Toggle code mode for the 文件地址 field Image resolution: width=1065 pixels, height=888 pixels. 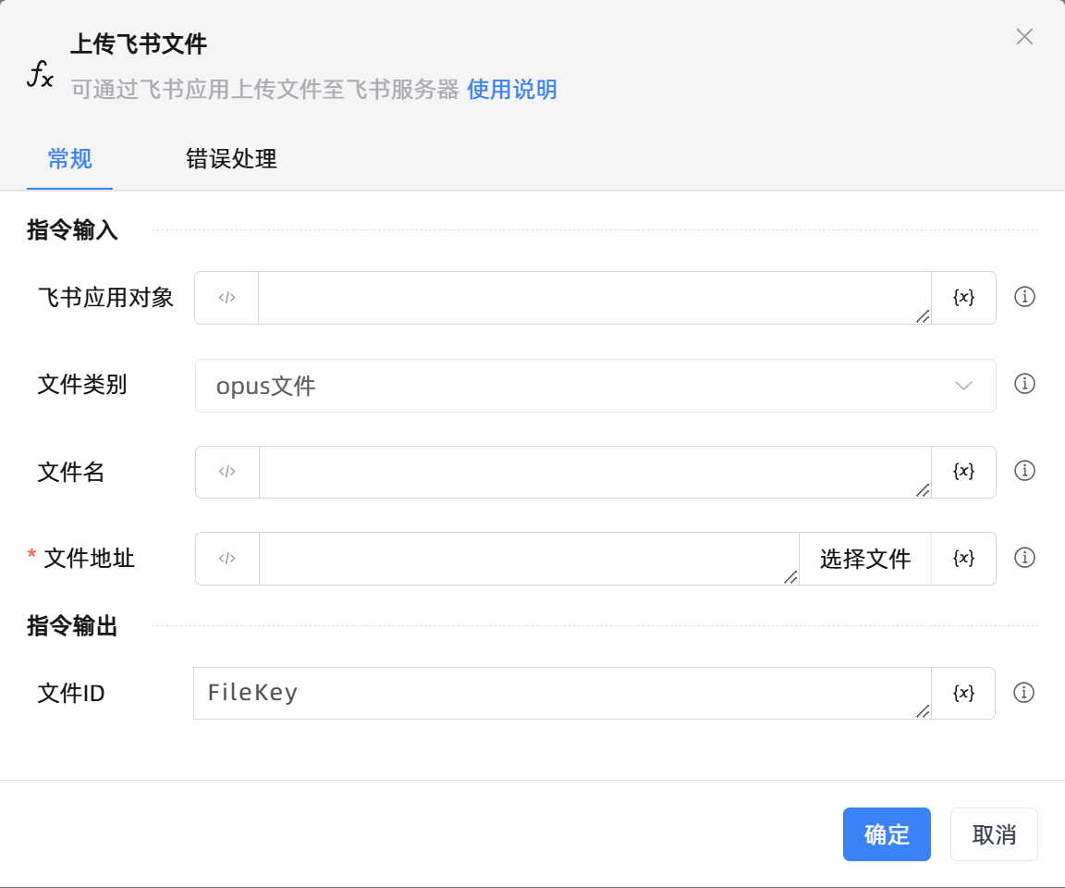pos(226,559)
